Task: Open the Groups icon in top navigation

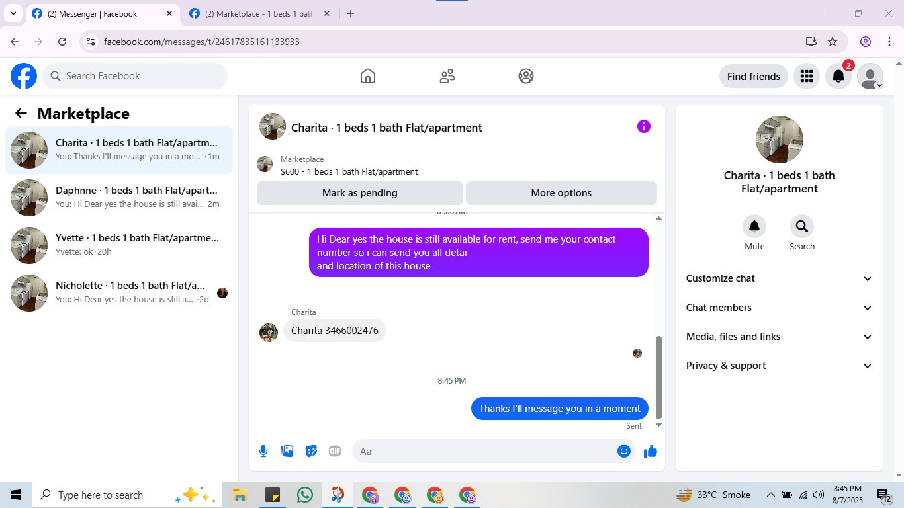Action: 526,76
